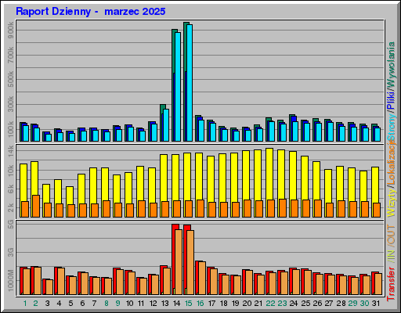Click the green day '2' label on the bottom axis
Image resolution: width=401 pixels, height=313 pixels.
click(36, 304)
